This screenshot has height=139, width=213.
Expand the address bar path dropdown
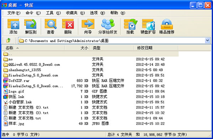click(207, 41)
